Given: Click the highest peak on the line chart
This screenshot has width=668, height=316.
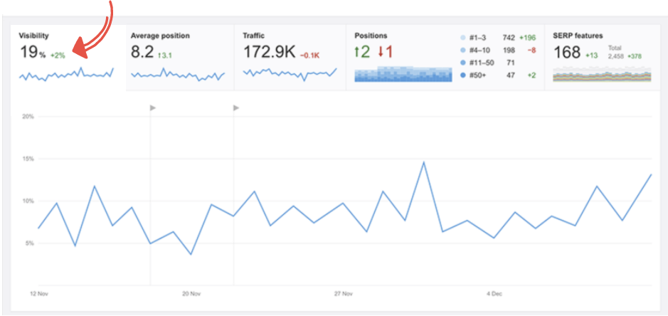Looking at the screenshot, I should (x=424, y=162).
